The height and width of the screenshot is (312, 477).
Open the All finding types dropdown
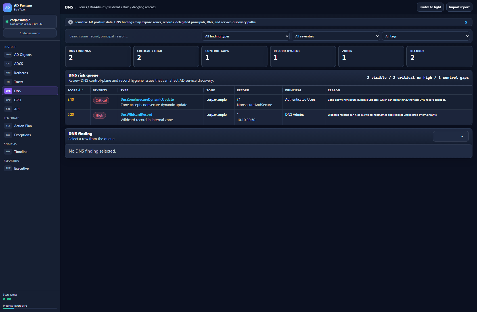(246, 36)
